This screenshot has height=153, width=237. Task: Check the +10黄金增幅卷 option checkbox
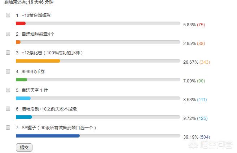tap(8, 15)
